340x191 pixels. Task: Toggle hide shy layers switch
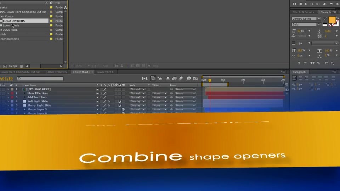(168, 79)
